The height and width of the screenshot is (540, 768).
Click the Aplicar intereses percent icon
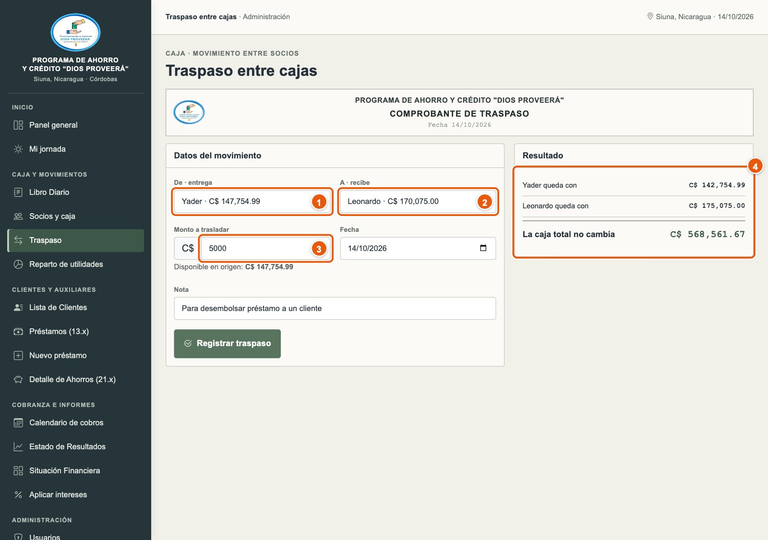click(18, 495)
